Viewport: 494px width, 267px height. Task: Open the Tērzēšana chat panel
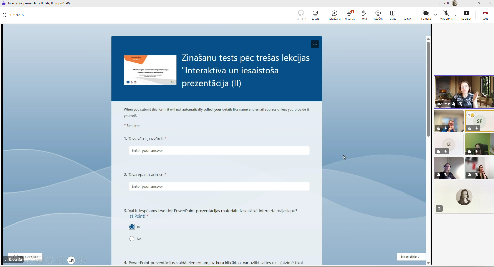(334, 15)
